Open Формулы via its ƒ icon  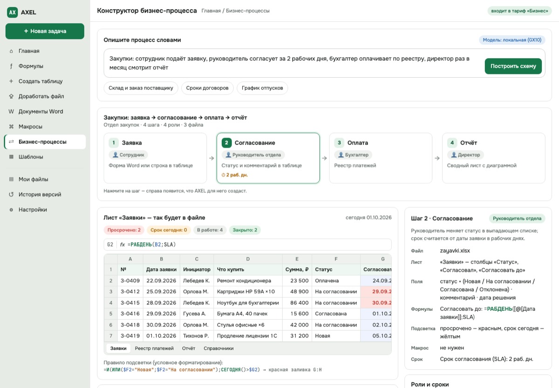(x=11, y=66)
